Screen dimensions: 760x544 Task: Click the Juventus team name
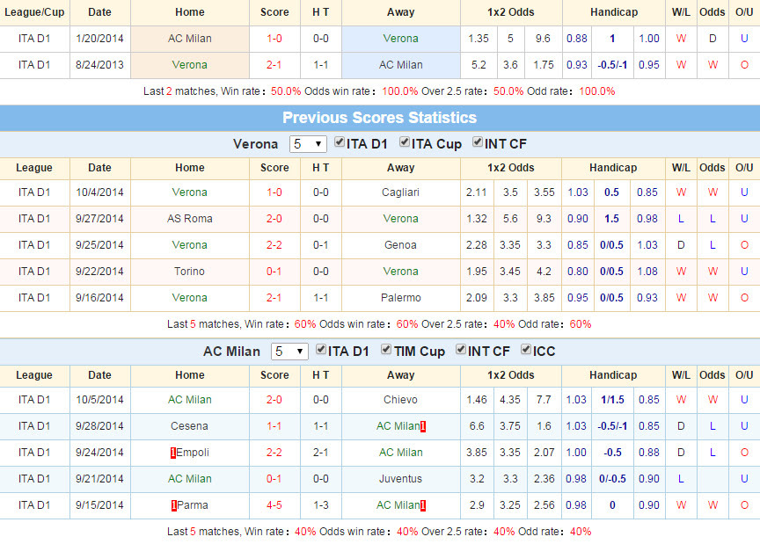coord(400,479)
